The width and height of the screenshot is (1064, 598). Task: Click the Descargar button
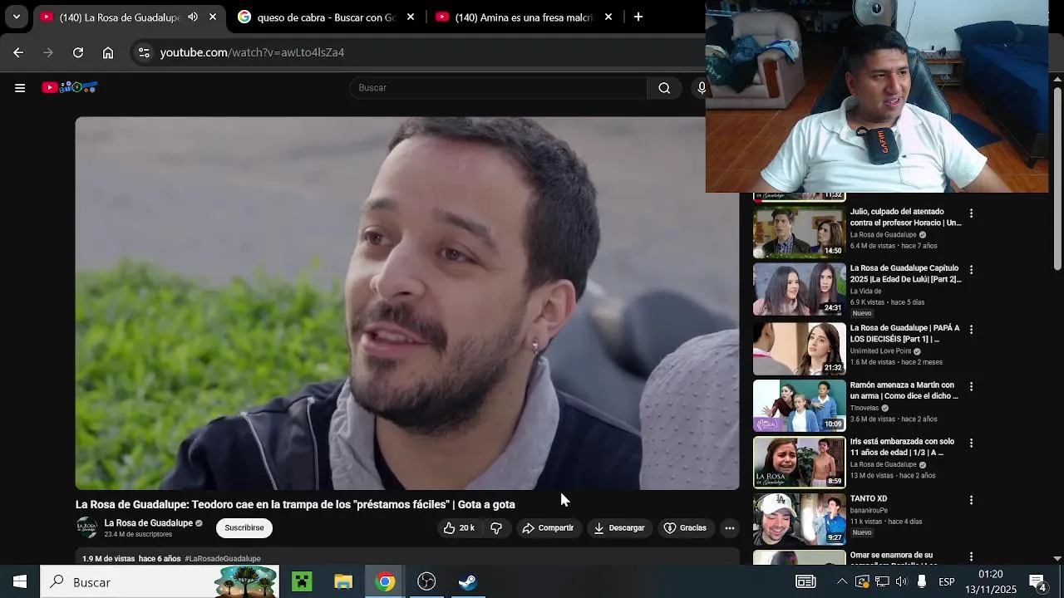[x=619, y=527]
